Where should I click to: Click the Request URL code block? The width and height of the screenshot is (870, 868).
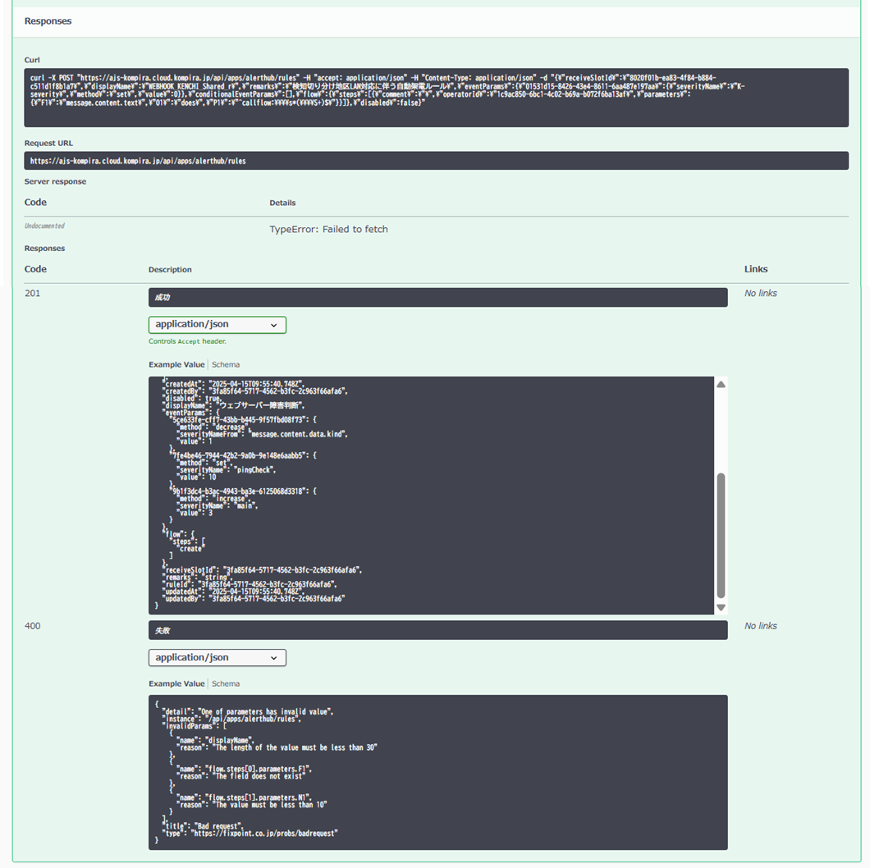[x=436, y=161]
